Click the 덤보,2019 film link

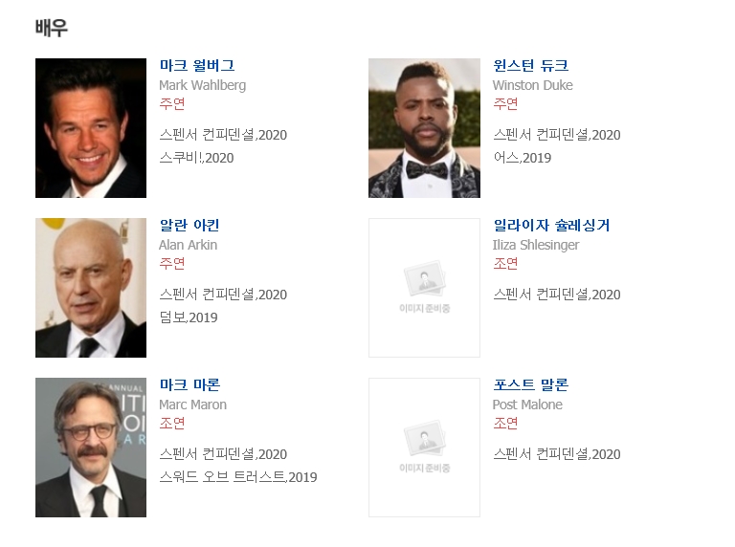point(189,317)
